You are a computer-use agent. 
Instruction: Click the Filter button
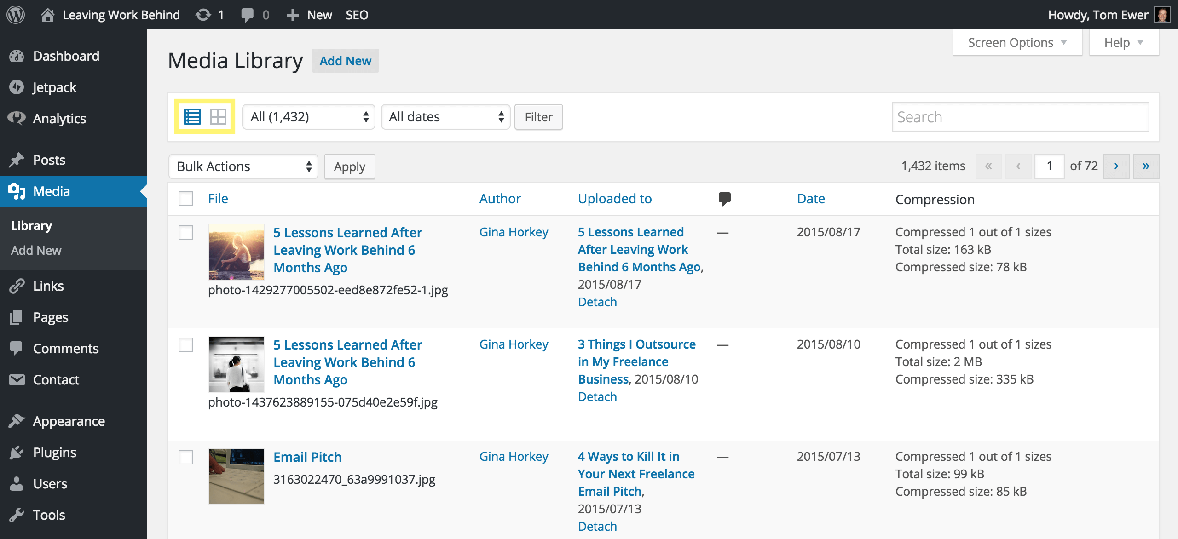pos(538,117)
